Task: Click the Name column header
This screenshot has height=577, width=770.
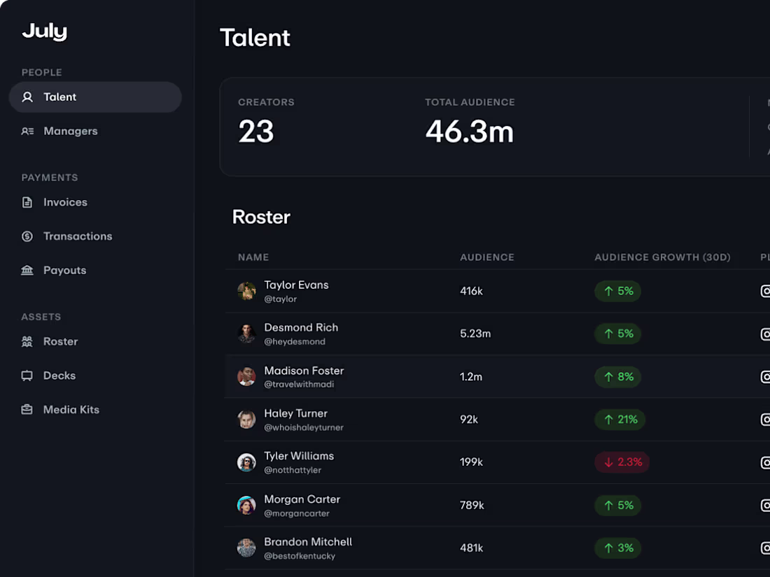Action: click(253, 257)
